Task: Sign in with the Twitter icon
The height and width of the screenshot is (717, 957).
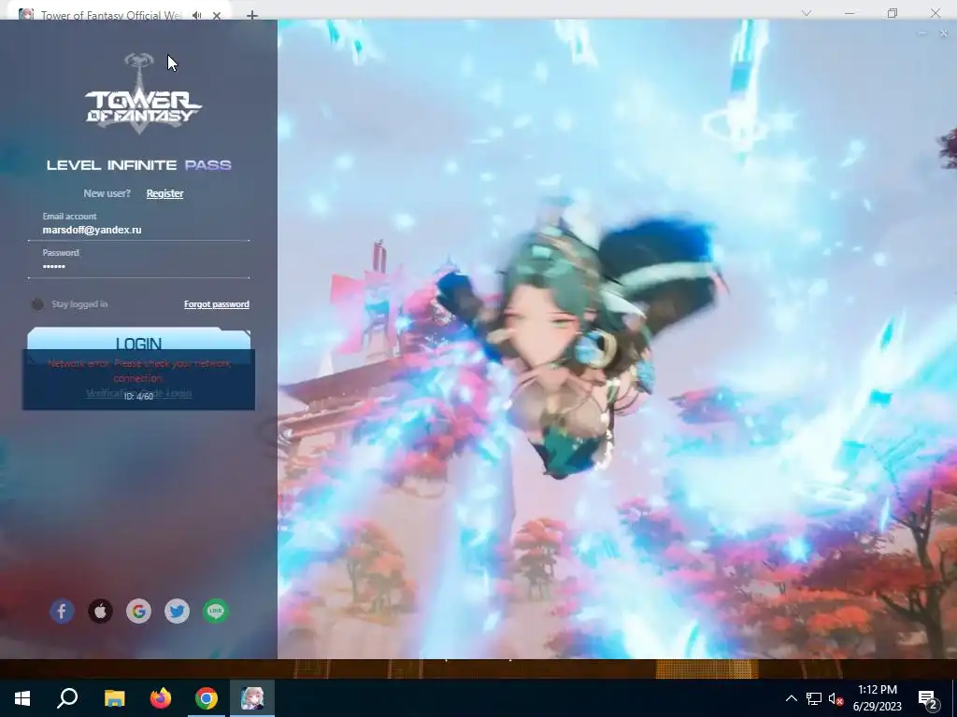Action: pyautogui.click(x=177, y=611)
